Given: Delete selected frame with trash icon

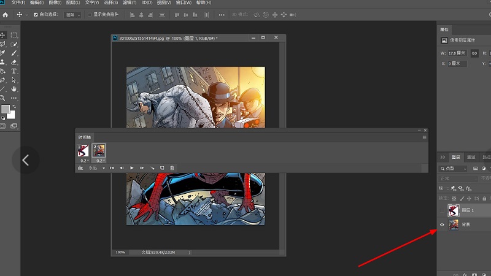Looking at the screenshot, I should click(x=172, y=168).
